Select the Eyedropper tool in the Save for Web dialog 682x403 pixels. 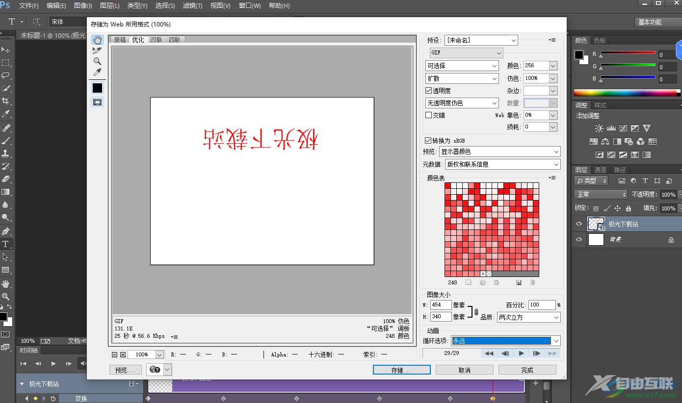point(97,72)
